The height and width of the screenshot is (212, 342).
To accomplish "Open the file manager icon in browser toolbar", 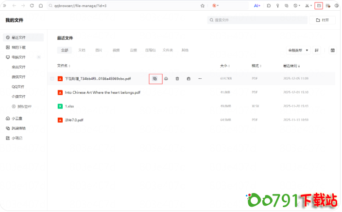I will click(x=319, y=6).
